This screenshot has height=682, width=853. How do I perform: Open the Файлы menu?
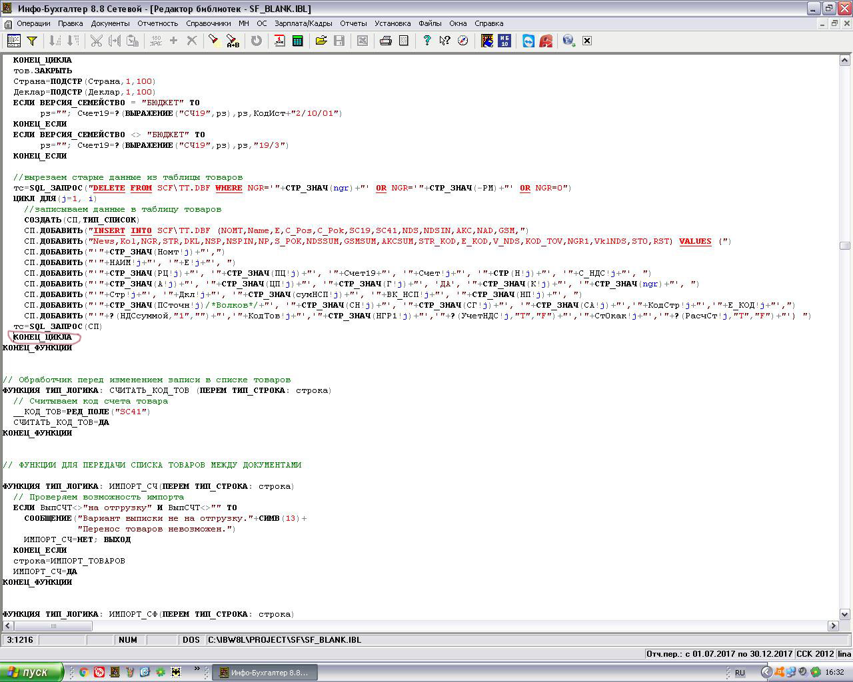[x=430, y=23]
